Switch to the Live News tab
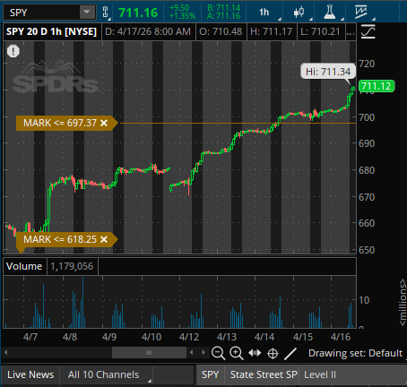Screen dimensions: 407x387 [30, 374]
